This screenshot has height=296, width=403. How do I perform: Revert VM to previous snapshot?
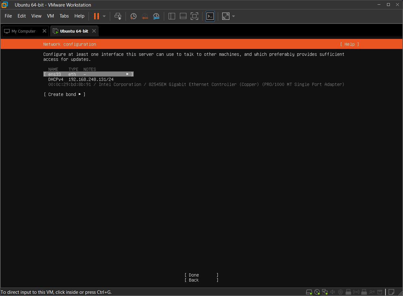(x=145, y=16)
